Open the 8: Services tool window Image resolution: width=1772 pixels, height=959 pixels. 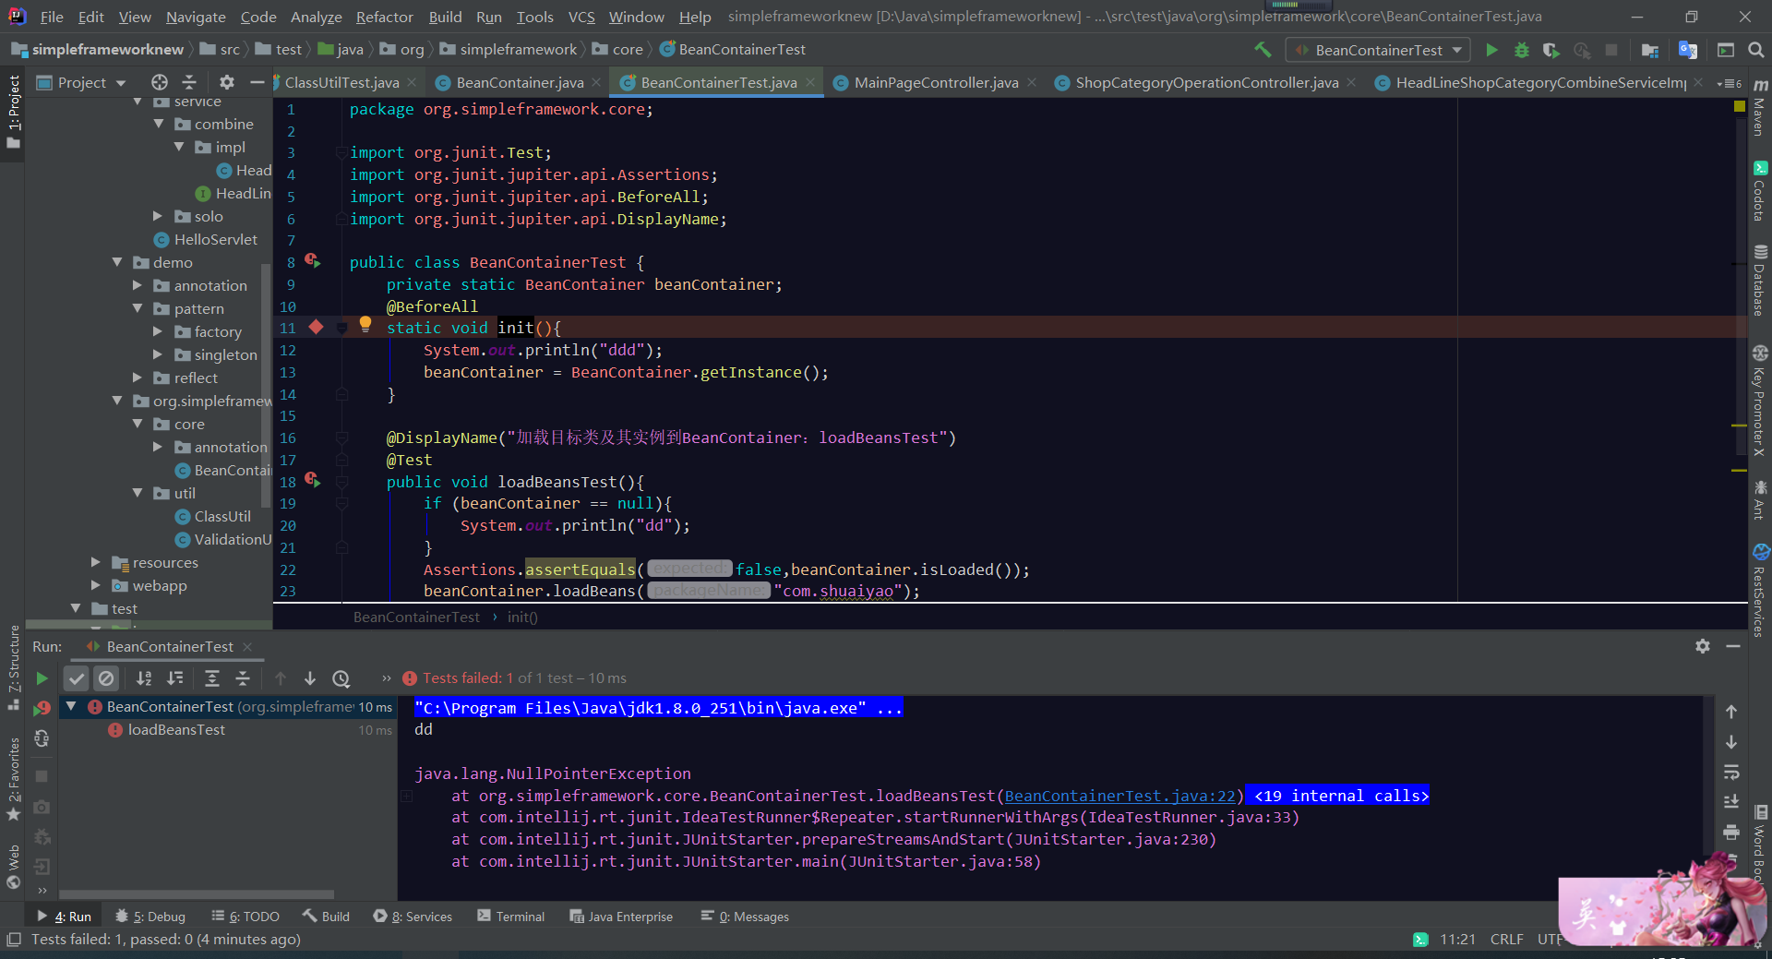[413, 917]
